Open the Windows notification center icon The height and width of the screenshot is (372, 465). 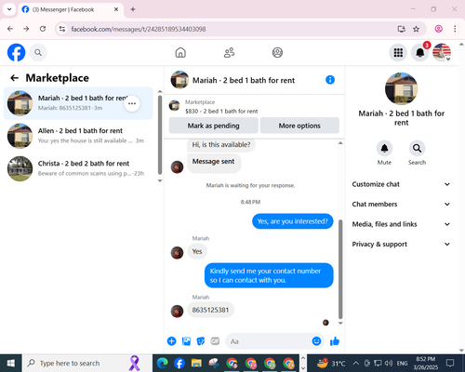(450, 363)
